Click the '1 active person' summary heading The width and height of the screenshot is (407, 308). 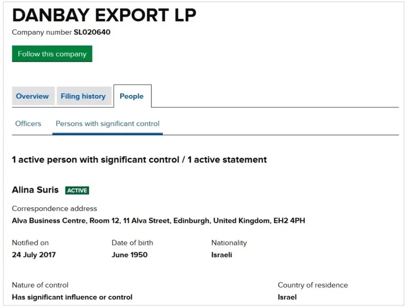139,160
